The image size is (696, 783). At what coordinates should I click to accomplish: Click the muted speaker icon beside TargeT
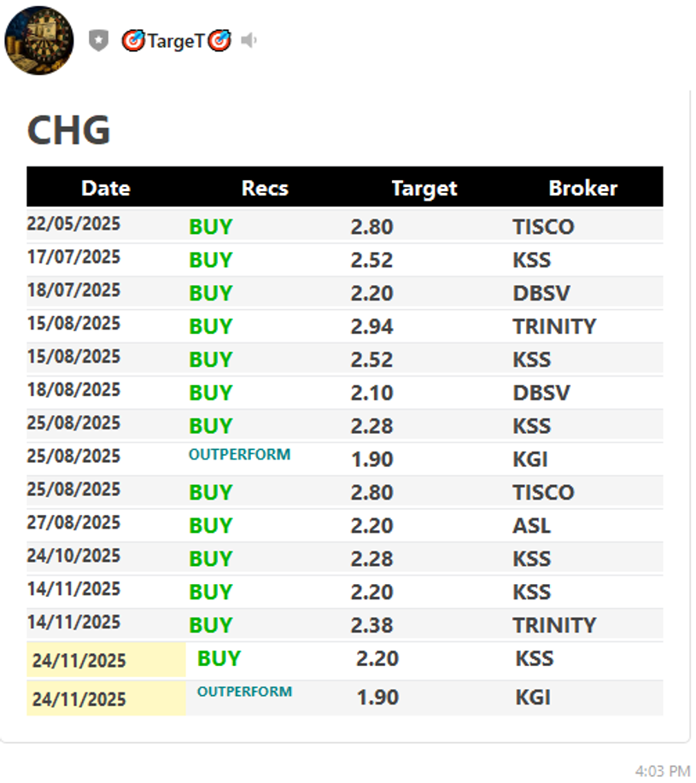click(x=249, y=40)
